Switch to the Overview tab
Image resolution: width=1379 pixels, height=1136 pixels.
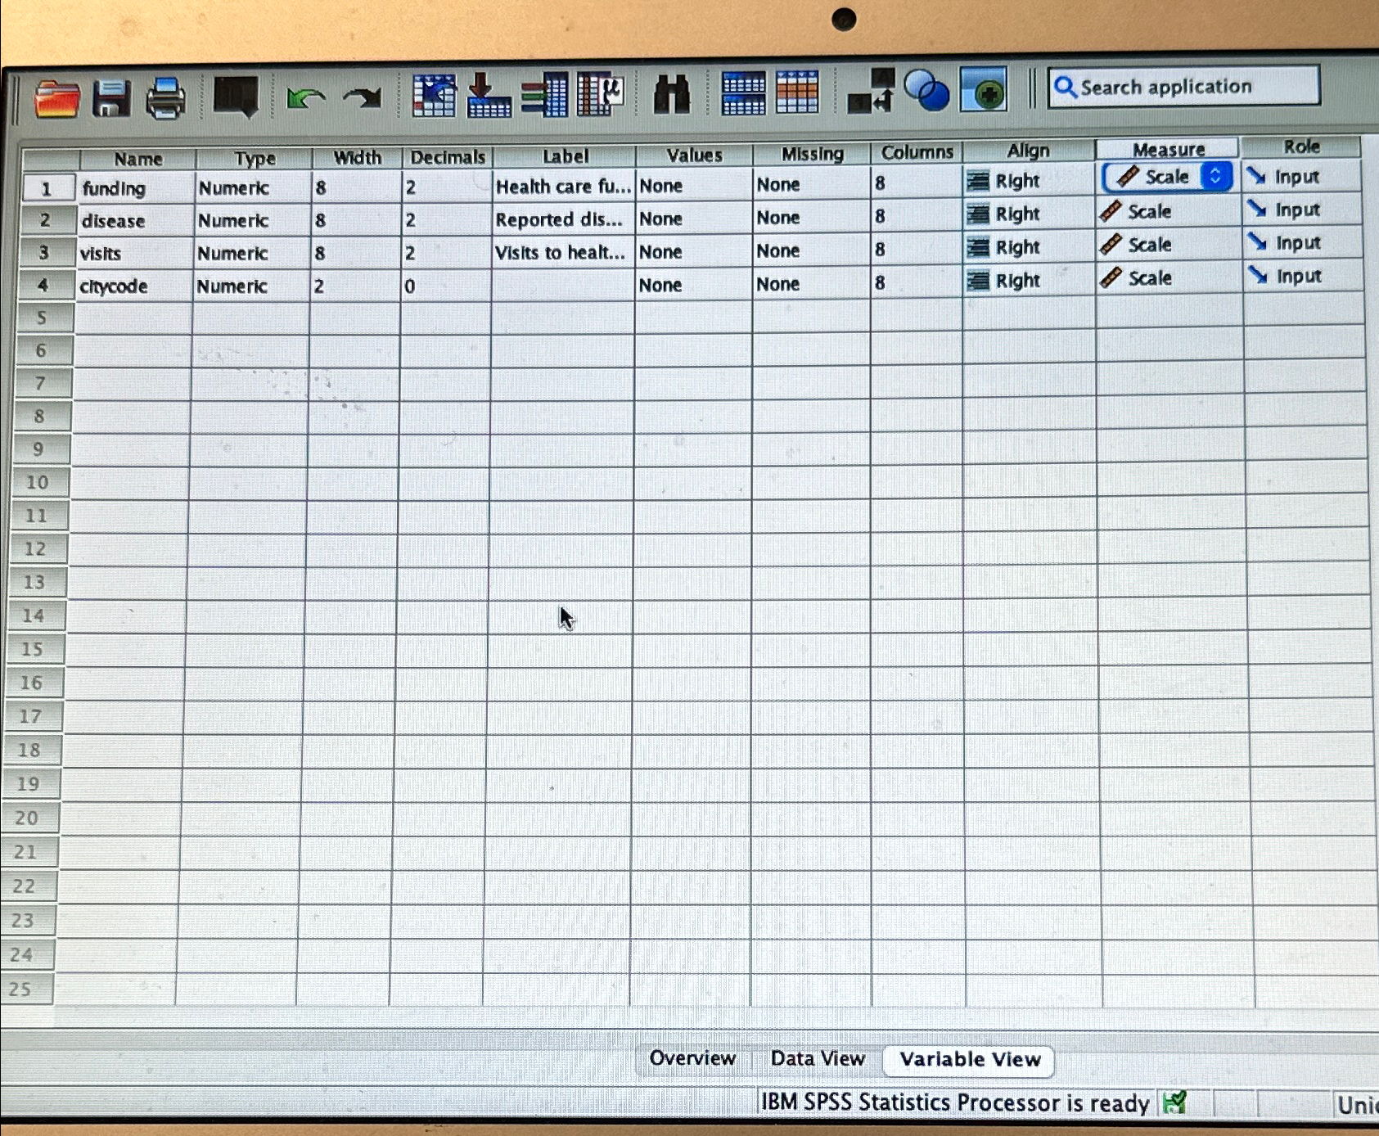(692, 1058)
